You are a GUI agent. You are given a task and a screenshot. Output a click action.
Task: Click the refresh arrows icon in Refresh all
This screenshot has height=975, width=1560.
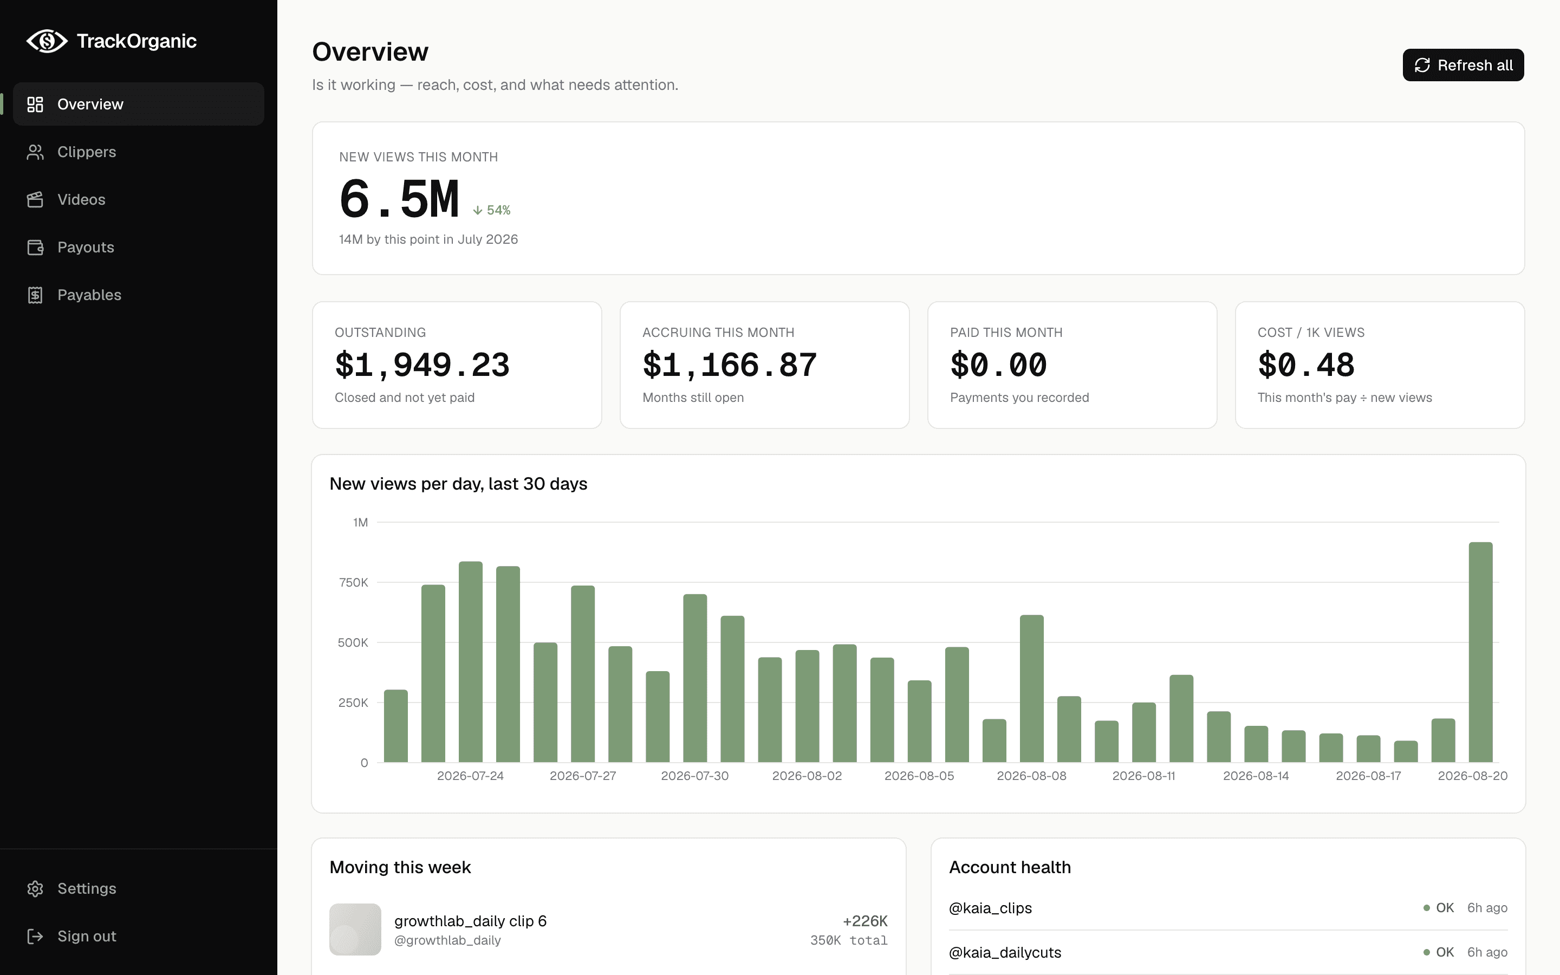pos(1422,65)
